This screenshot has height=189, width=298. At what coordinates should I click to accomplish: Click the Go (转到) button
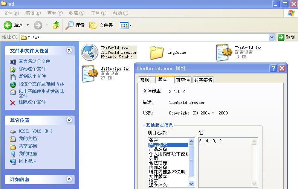click(287, 37)
